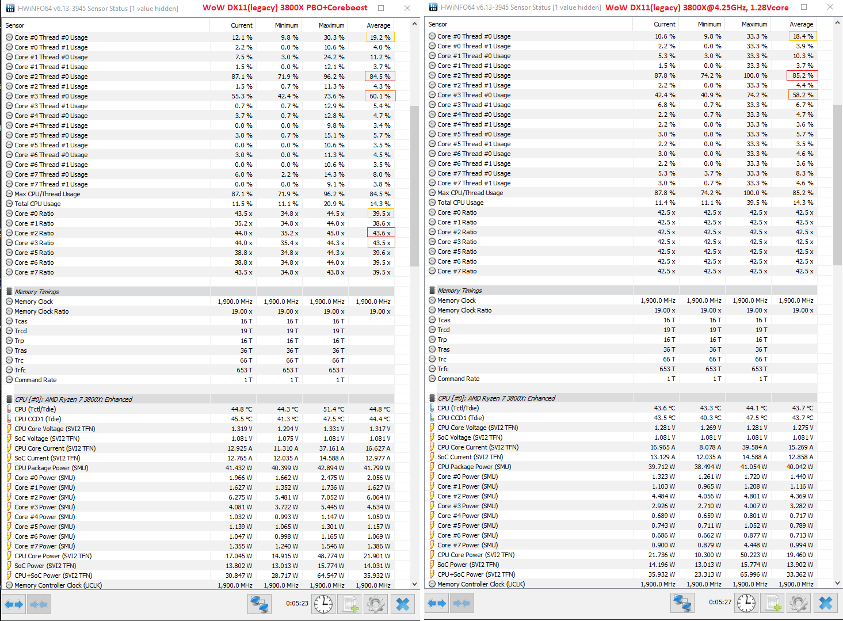This screenshot has height=621, width=843.
Task: Click the 0:05:23 elapsed timer in left window
Action: [x=297, y=604]
